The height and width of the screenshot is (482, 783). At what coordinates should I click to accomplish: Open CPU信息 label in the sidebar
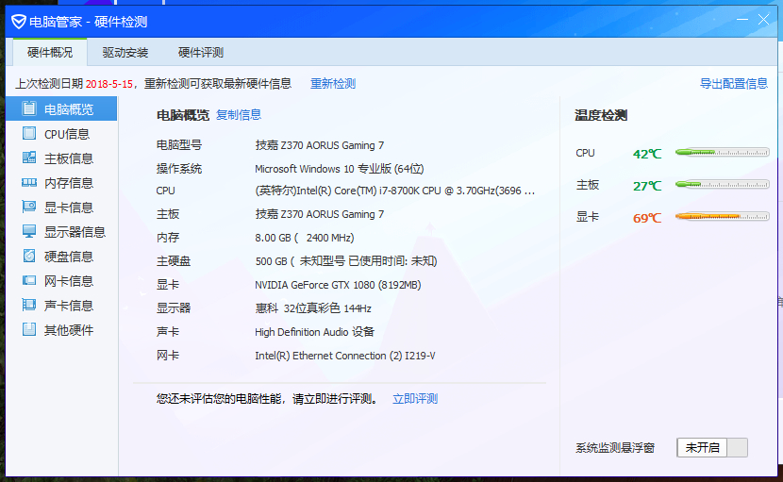67,134
